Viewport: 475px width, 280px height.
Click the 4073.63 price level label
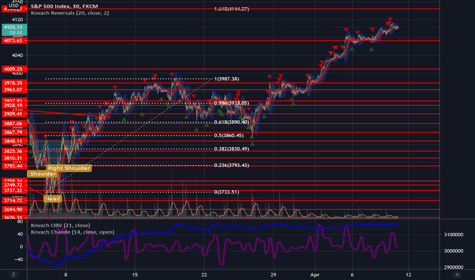click(x=14, y=41)
